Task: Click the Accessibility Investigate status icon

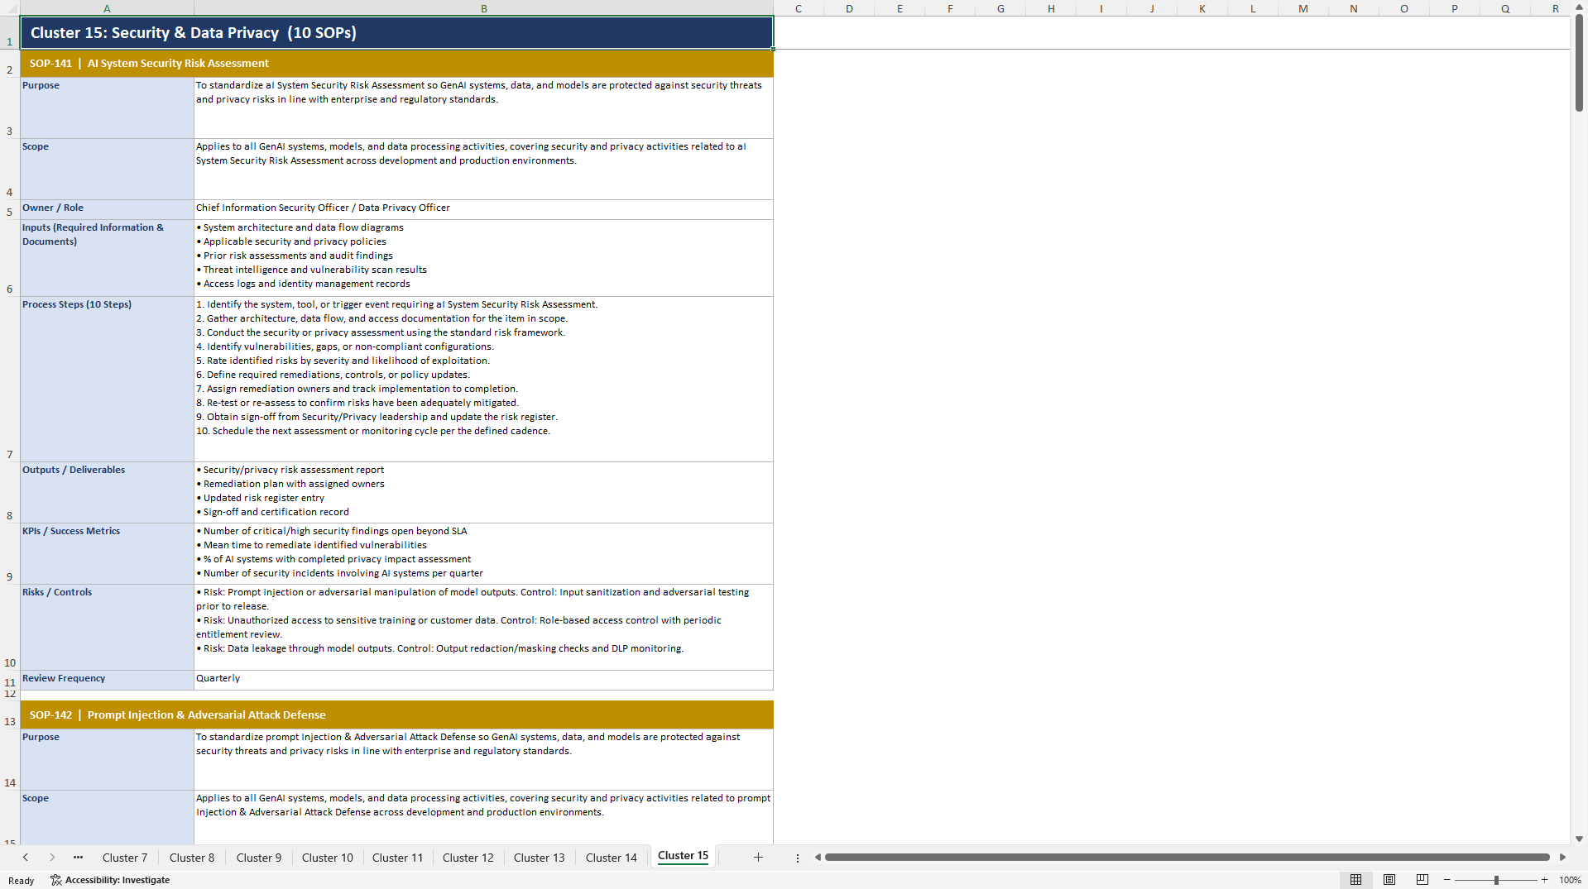Action: 110,880
